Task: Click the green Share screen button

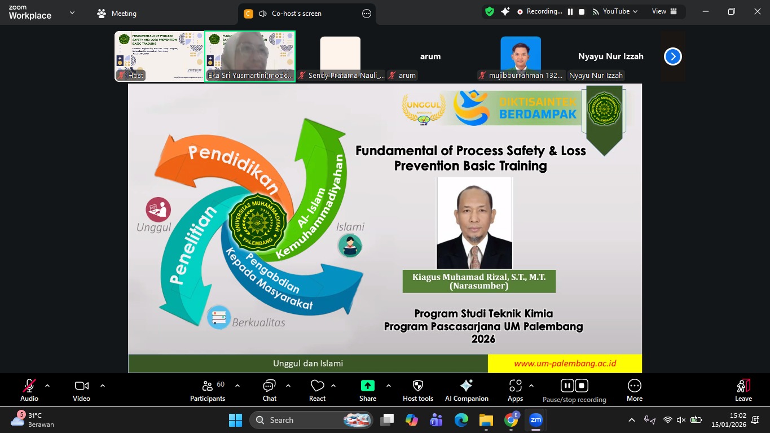Action: coord(368,390)
